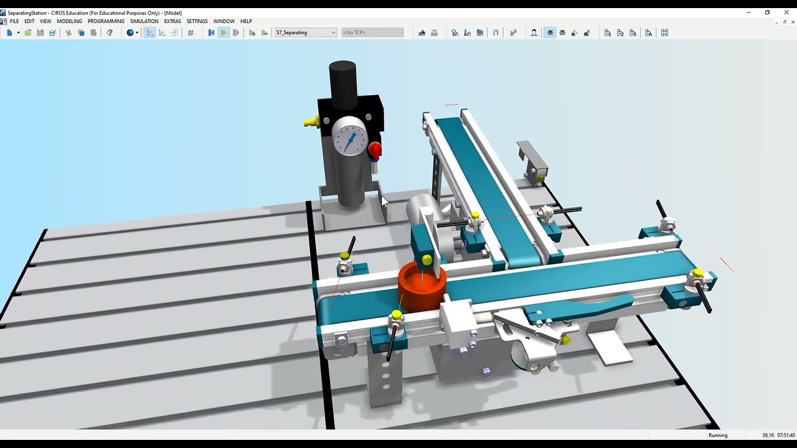Screen dimensions: 797x448
Task: Click the green start-with-plus icon
Action: coord(252,32)
